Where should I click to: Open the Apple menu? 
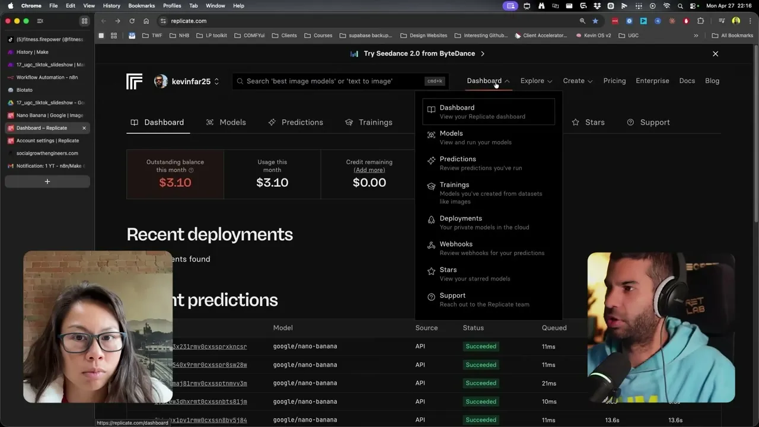pyautogui.click(x=10, y=5)
